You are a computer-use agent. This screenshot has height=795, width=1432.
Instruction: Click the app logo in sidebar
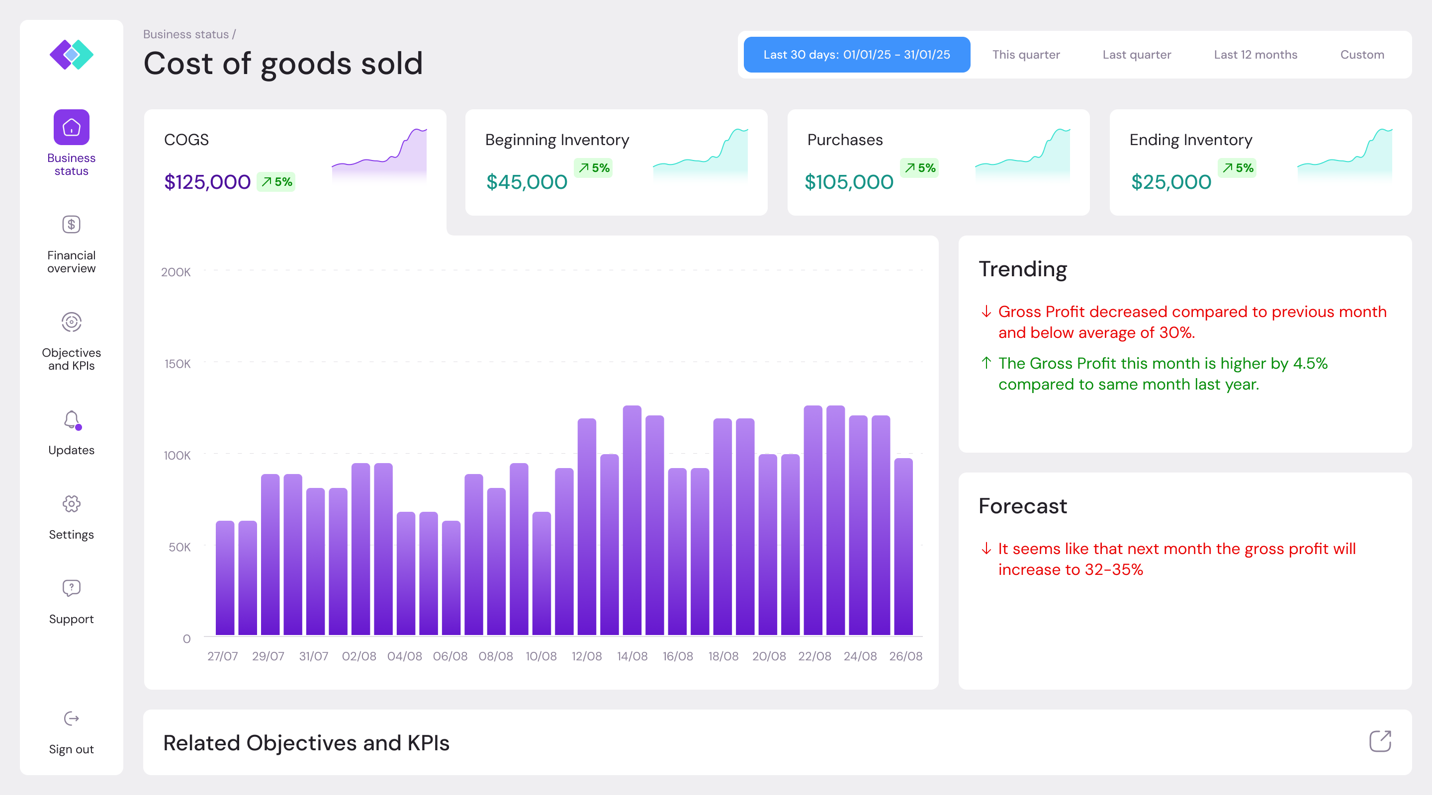[71, 55]
